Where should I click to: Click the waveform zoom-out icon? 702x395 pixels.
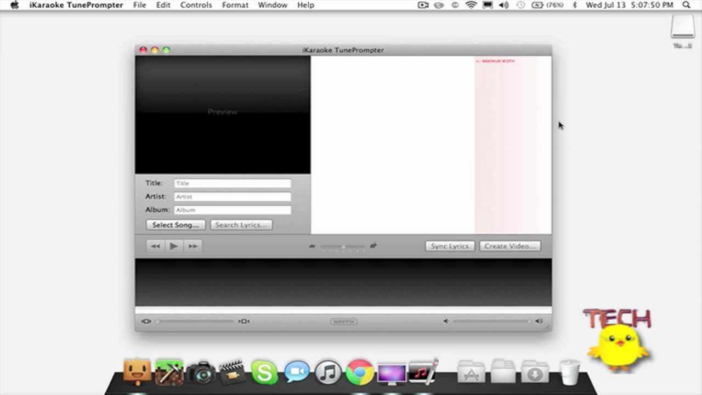coord(146,321)
